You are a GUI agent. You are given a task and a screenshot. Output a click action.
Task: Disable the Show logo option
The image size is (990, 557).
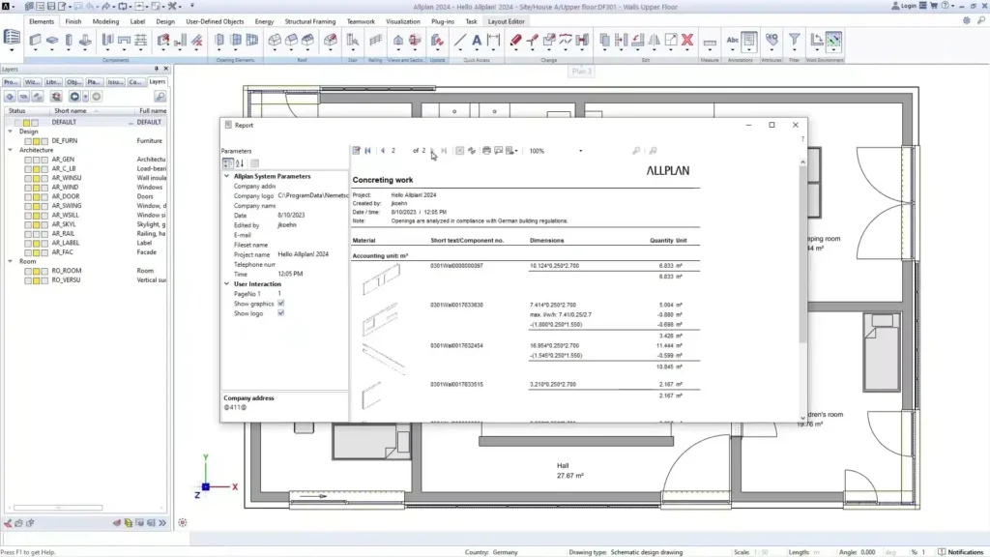280,313
